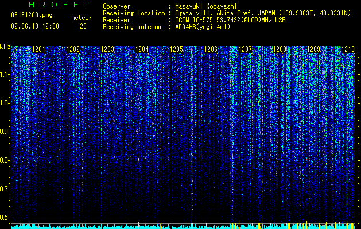Image resolution: width=361 pixels, height=229 pixels.
Task: Click the 1.0 kHz axis label
Action: [x=5, y=103]
